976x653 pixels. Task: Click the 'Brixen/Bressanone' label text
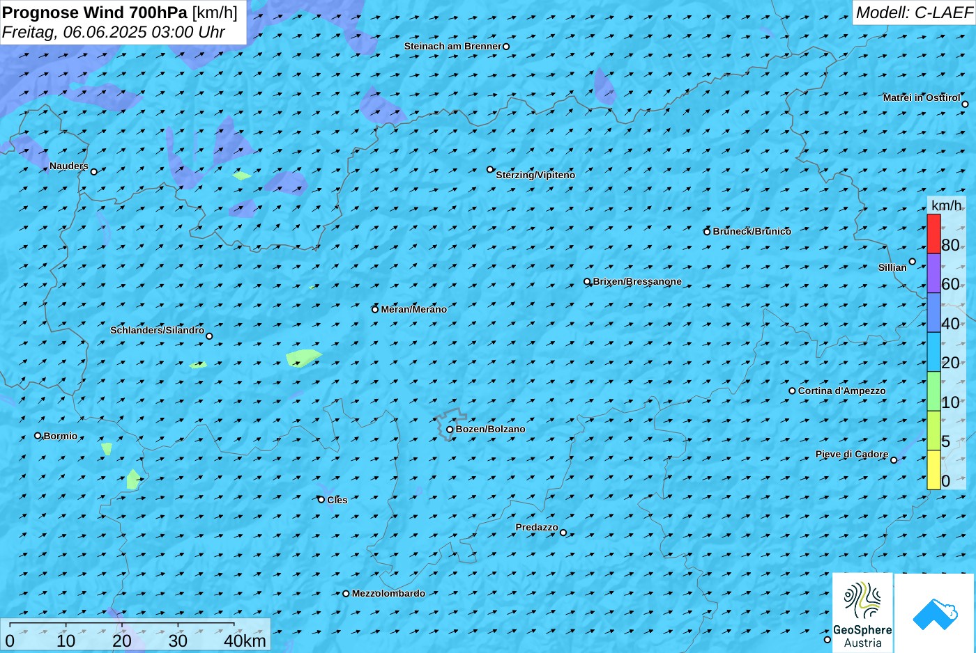638,281
